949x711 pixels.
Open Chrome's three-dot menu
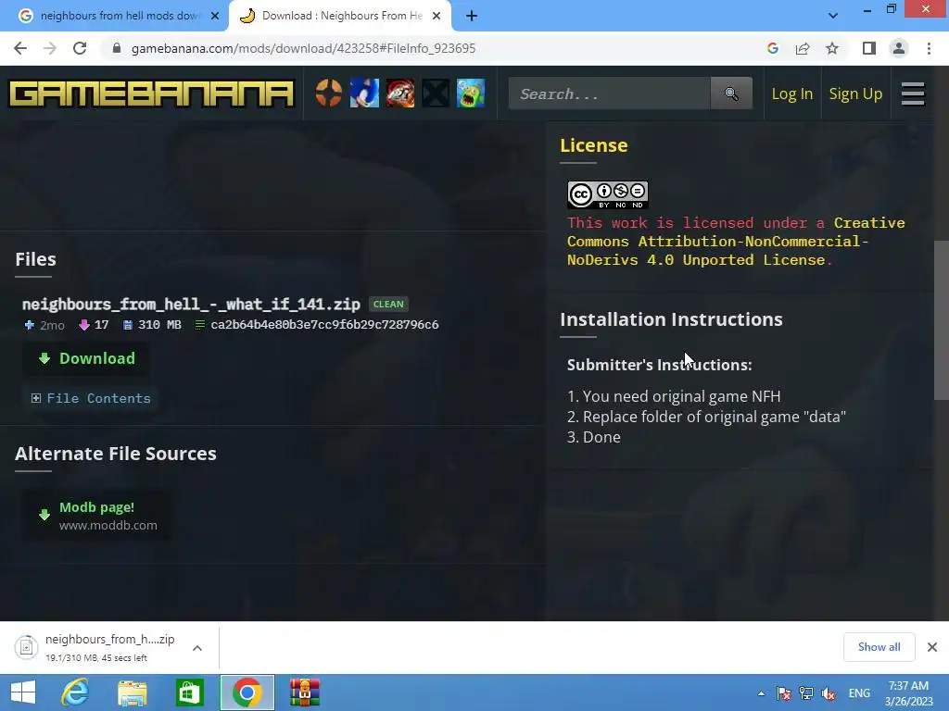pyautogui.click(x=929, y=48)
